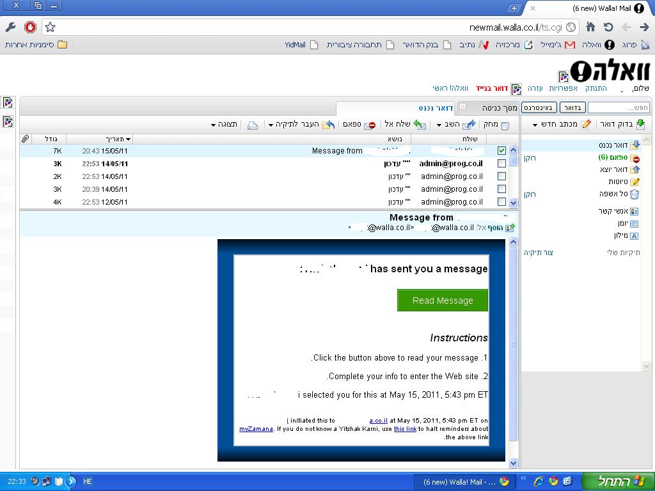Open אנשי קשר contacts

point(619,211)
